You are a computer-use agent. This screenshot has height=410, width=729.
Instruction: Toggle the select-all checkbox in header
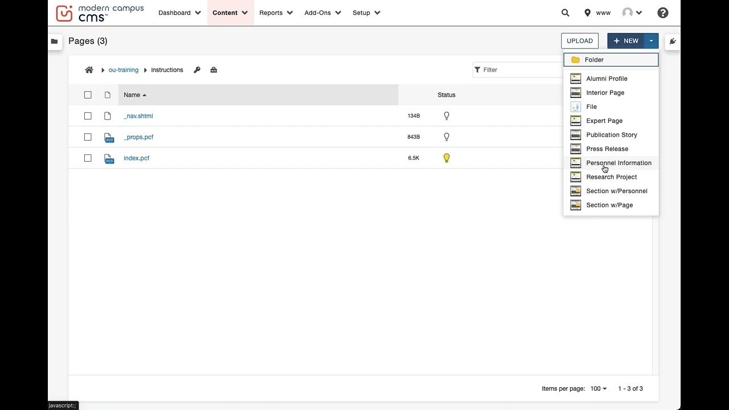pyautogui.click(x=88, y=95)
